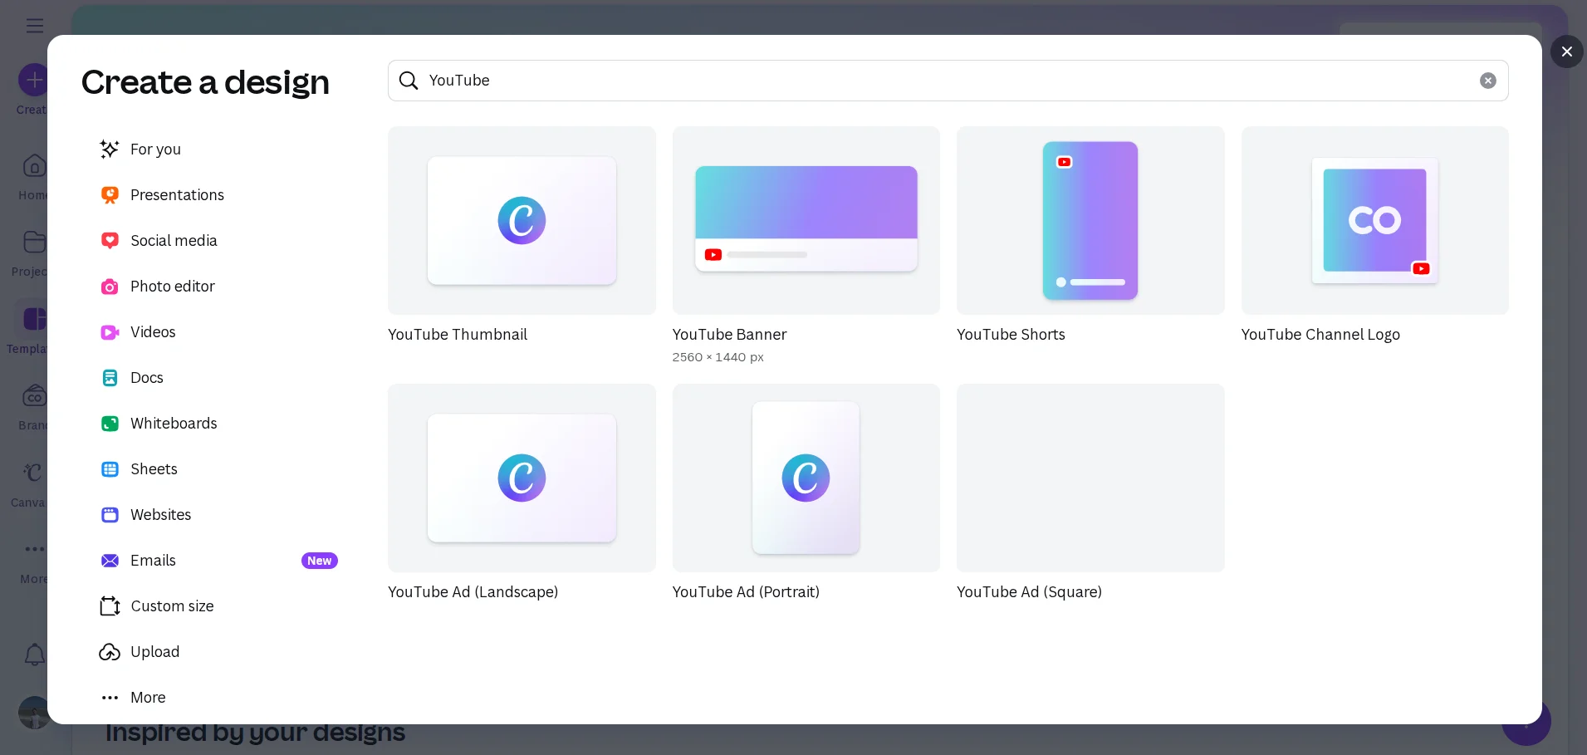Open the Social media design category

click(x=173, y=240)
